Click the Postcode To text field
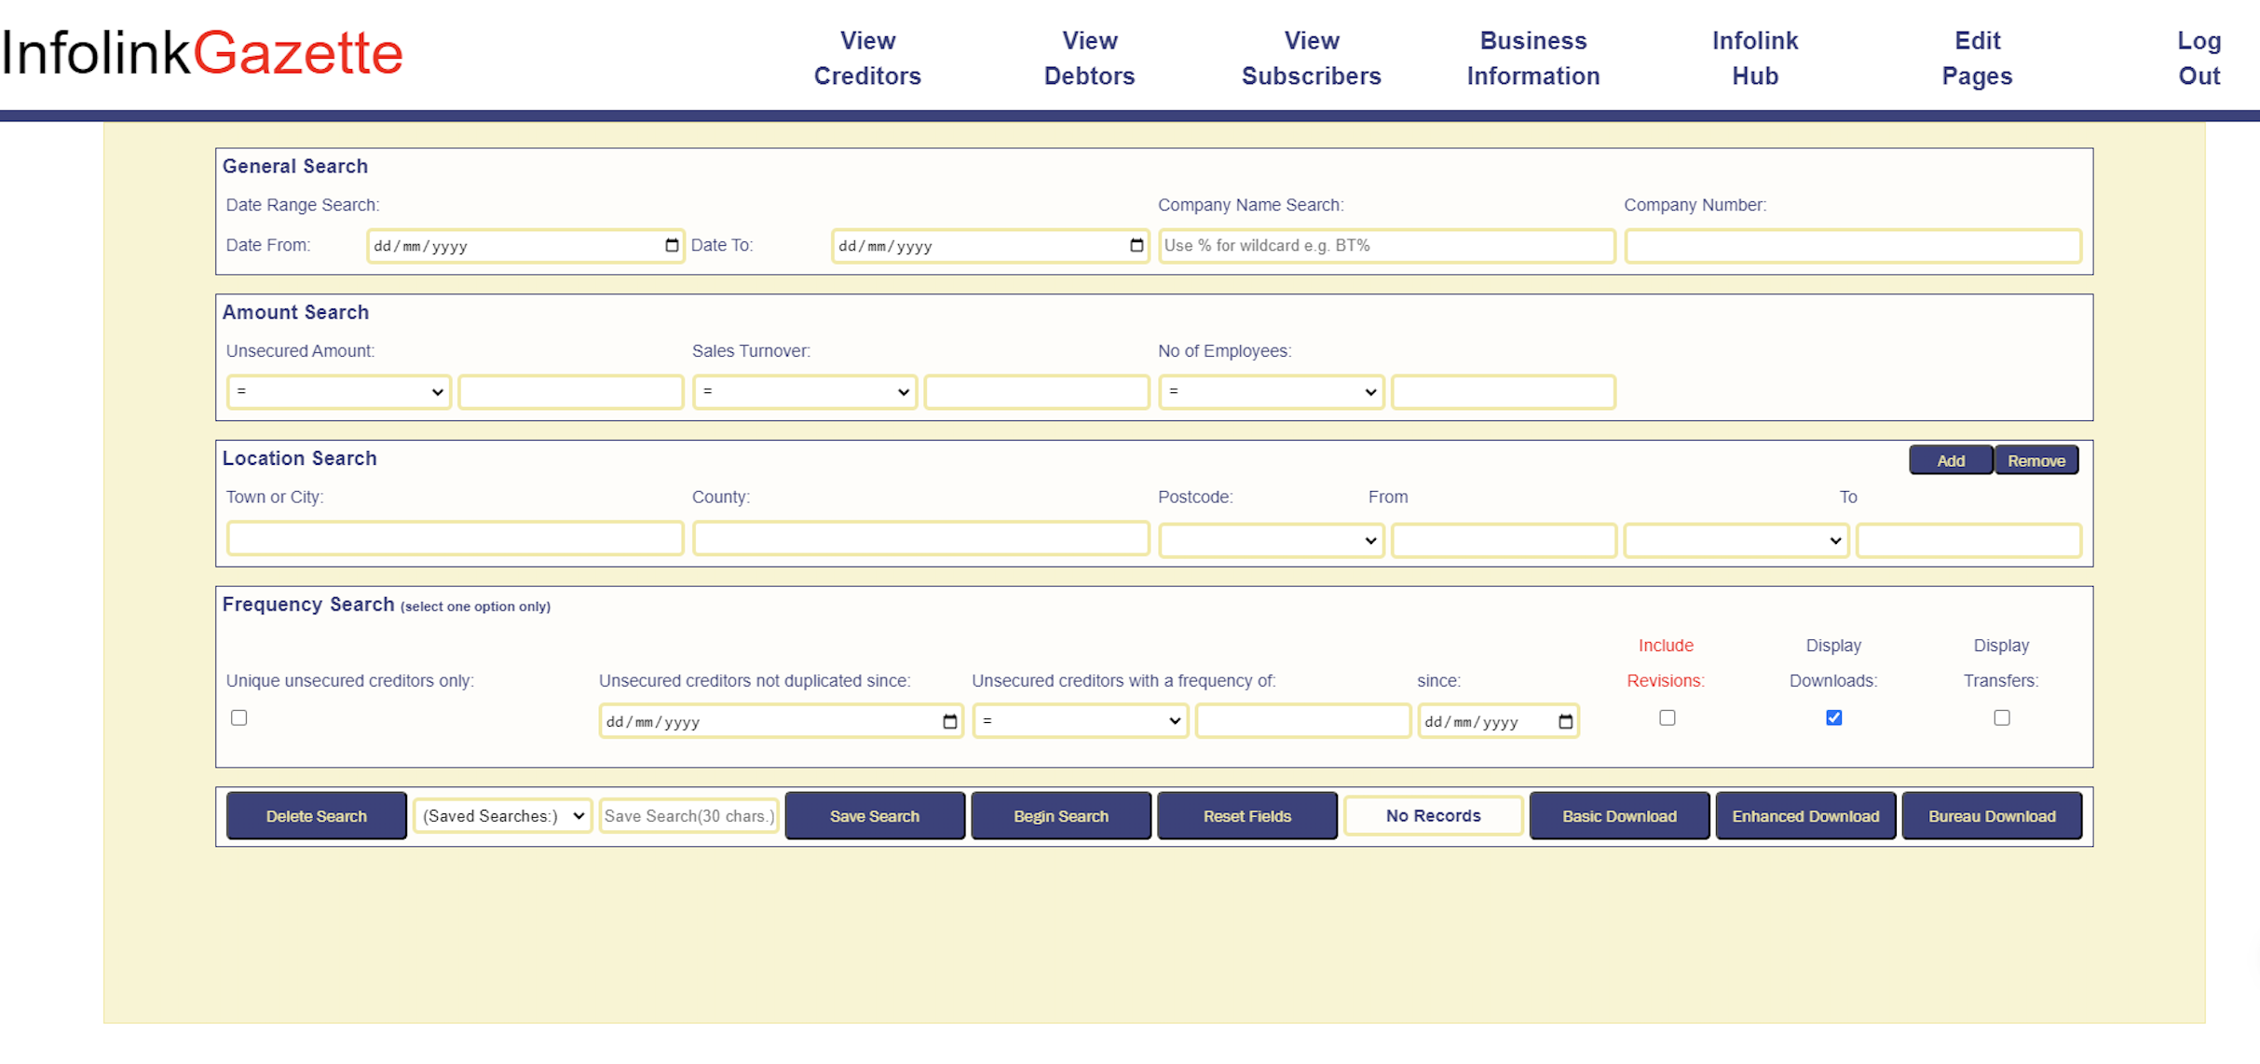 click(x=1969, y=540)
